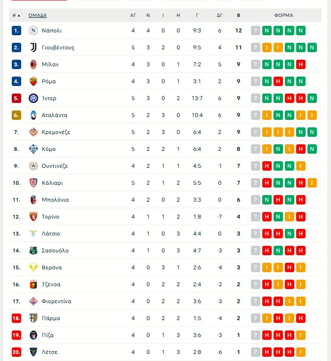Open the Μπολόνια team page
Viewport: 331px width, 361px height.
click(55, 200)
